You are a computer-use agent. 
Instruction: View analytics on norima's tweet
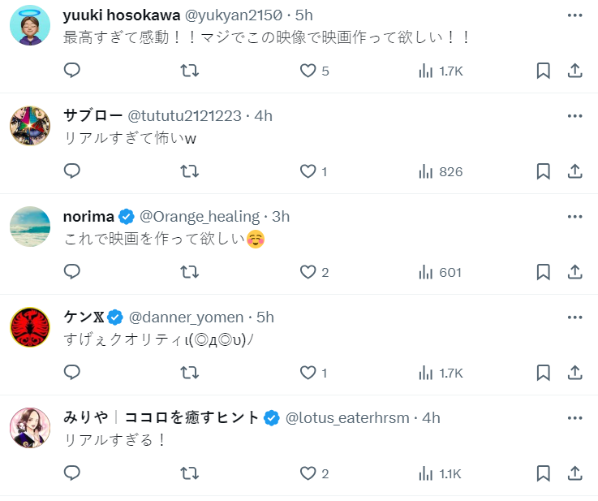[x=439, y=272]
